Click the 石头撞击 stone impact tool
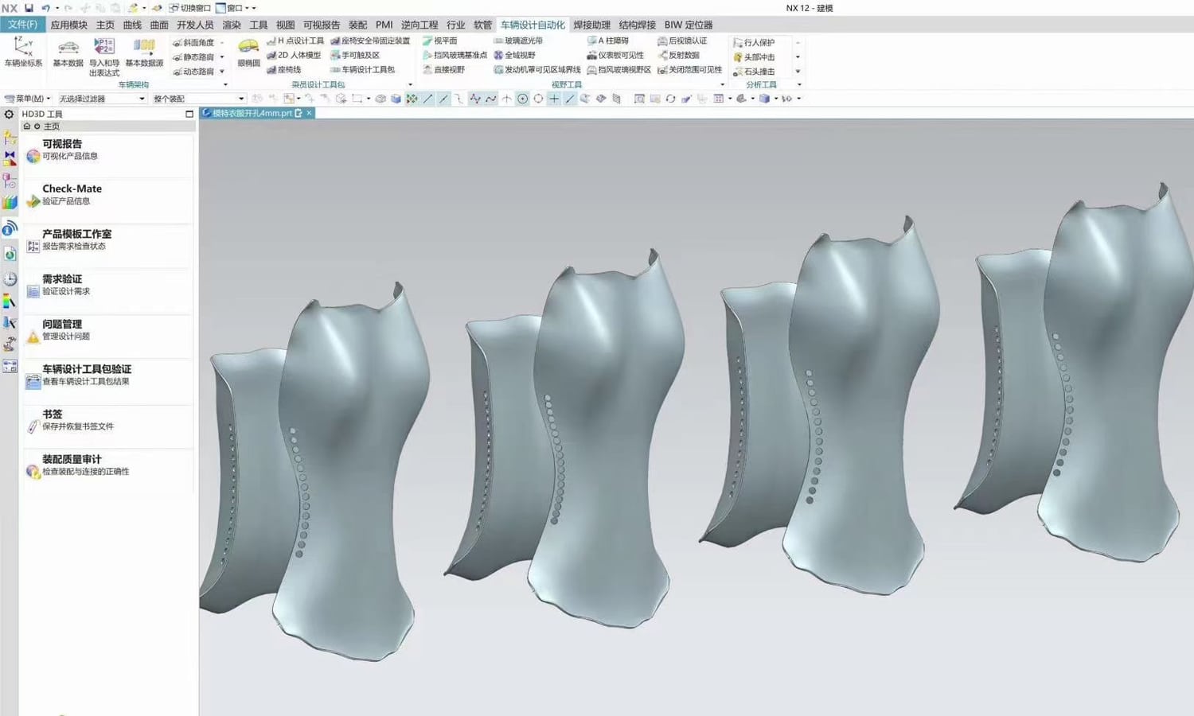This screenshot has height=716, width=1194. (x=754, y=71)
